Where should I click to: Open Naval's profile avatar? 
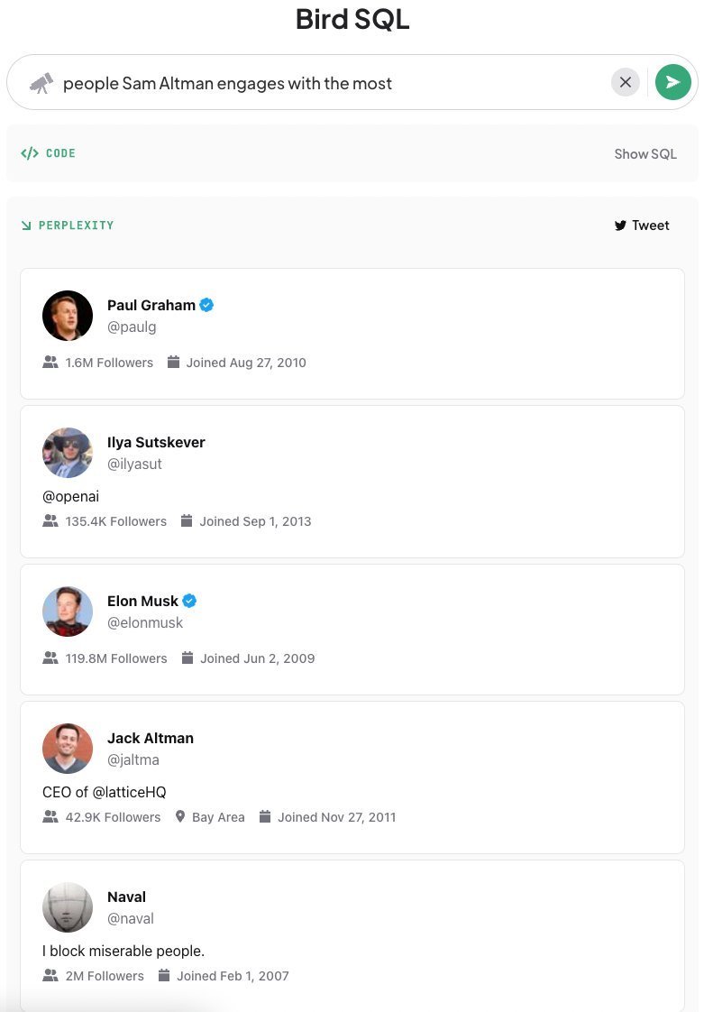[67, 907]
